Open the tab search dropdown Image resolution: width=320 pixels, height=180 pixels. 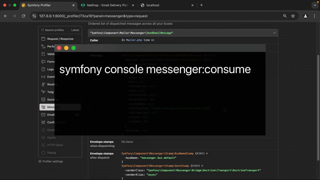pyautogui.click(x=315, y=5)
